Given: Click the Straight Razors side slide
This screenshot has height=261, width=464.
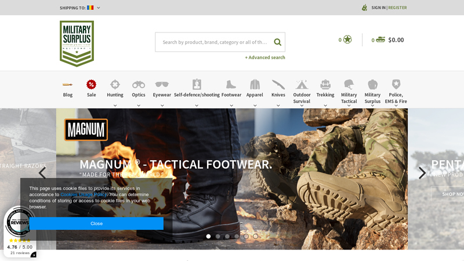Looking at the screenshot, I should coord(28,179).
